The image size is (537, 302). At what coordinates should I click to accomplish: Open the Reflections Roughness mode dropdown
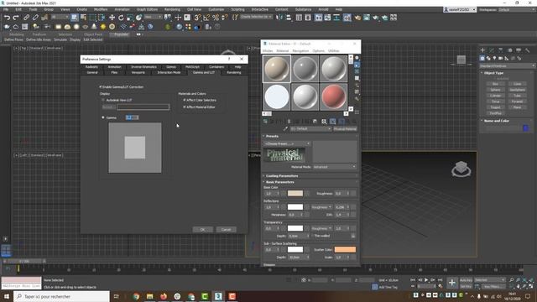point(321,207)
